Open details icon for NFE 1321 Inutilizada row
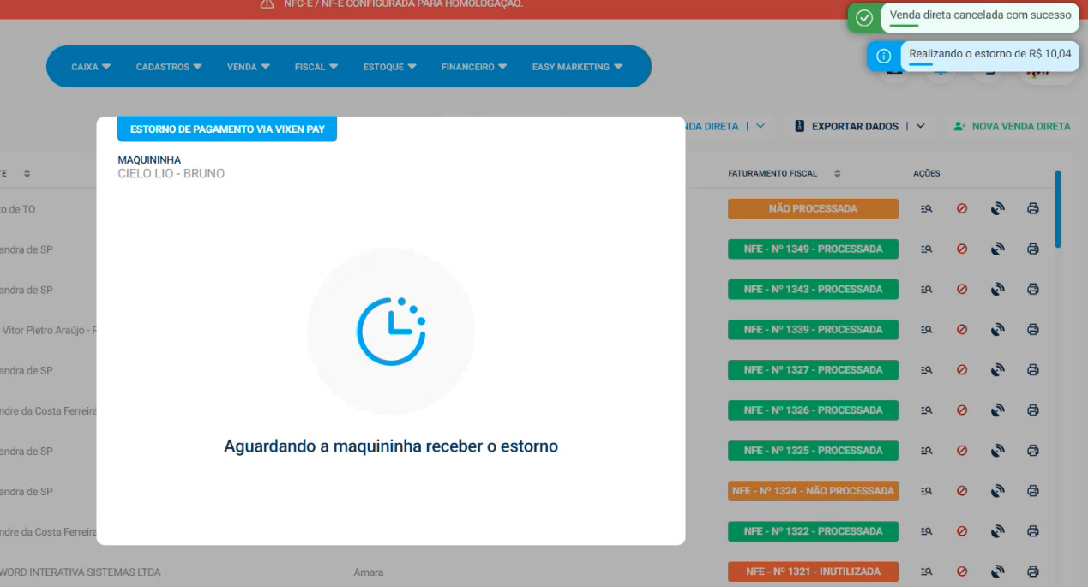Screen dimensions: 1088x587 click(x=926, y=572)
